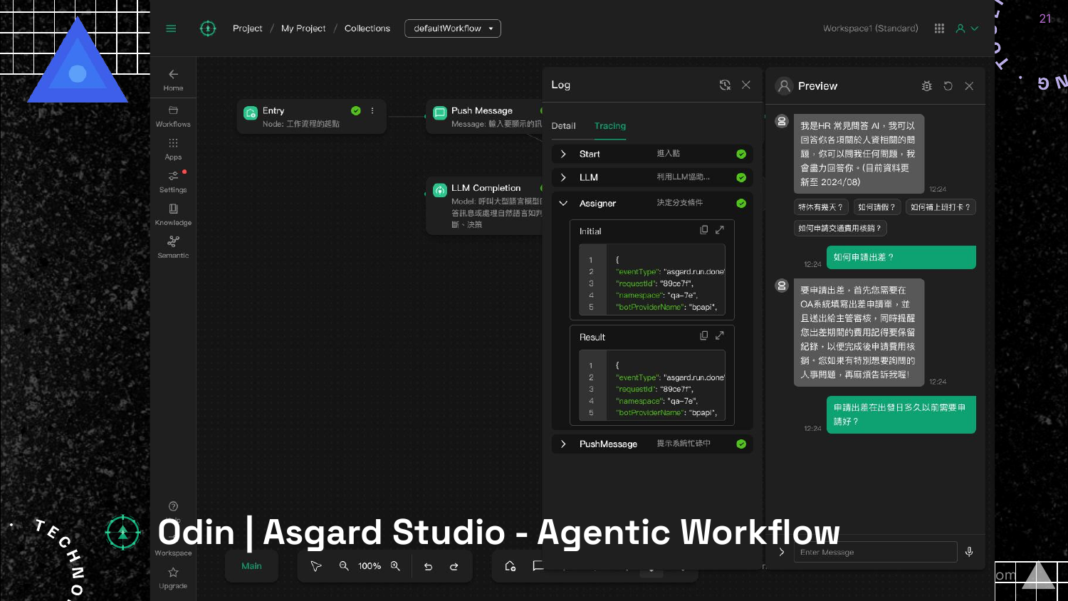Zoom out the canvas
The width and height of the screenshot is (1068, 601).
(344, 566)
